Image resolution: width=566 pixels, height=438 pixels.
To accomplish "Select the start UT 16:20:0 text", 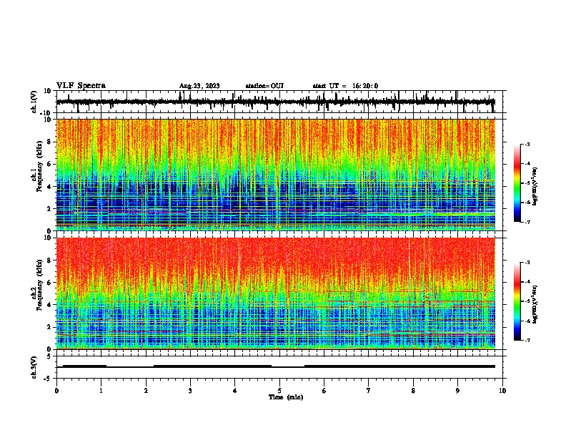I will [x=345, y=86].
